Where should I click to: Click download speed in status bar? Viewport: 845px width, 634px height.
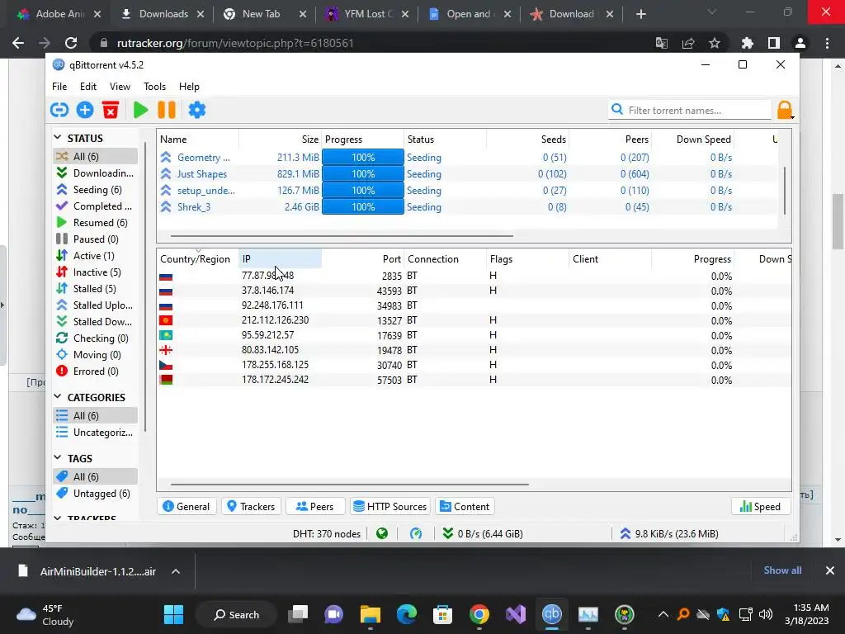click(x=482, y=534)
